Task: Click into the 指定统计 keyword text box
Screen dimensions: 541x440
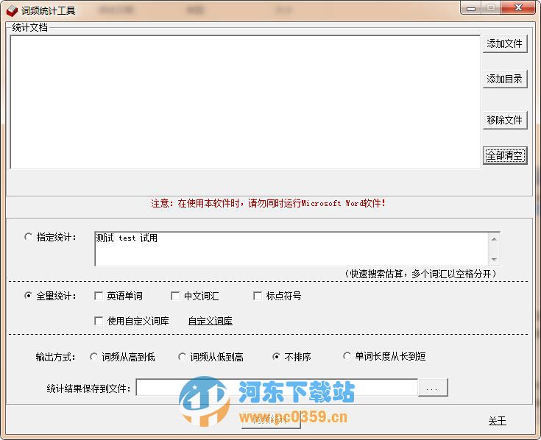Action: [x=291, y=249]
